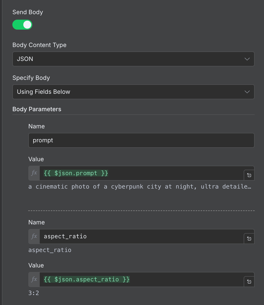Click the fx icon beside the $json.aspect_ratio value

(34, 279)
